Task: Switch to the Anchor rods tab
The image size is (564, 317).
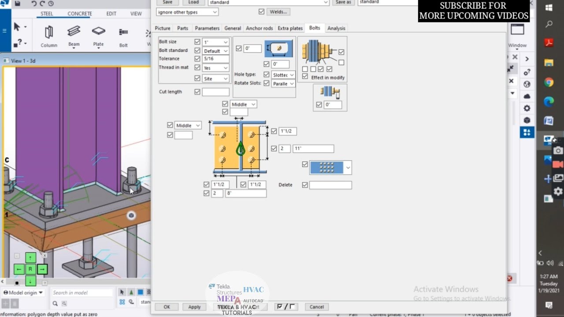Action: 260,28
